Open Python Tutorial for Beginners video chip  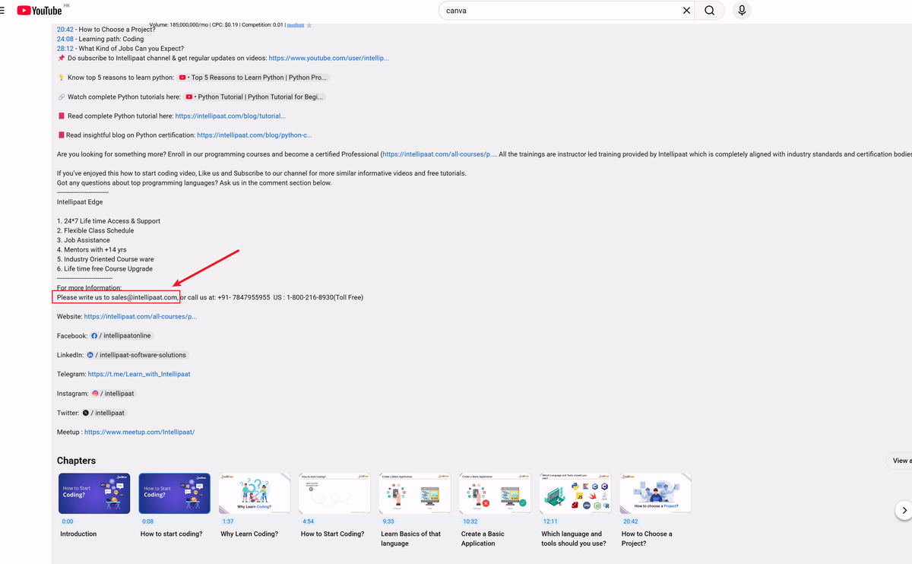coord(255,97)
